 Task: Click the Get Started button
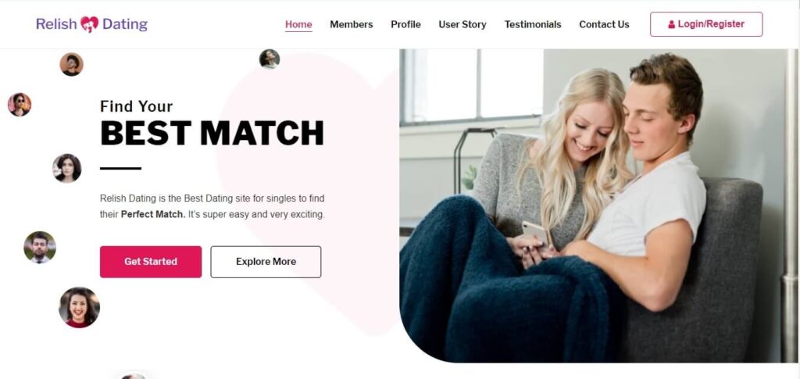click(151, 262)
